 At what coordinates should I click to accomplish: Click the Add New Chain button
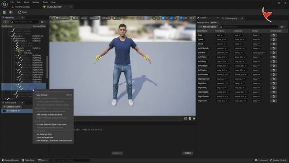pyautogui.click(x=208, y=27)
